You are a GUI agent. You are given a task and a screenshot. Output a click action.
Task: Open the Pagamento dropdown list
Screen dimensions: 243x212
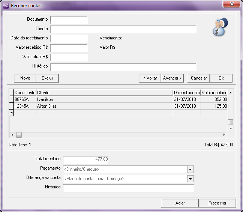(190, 169)
